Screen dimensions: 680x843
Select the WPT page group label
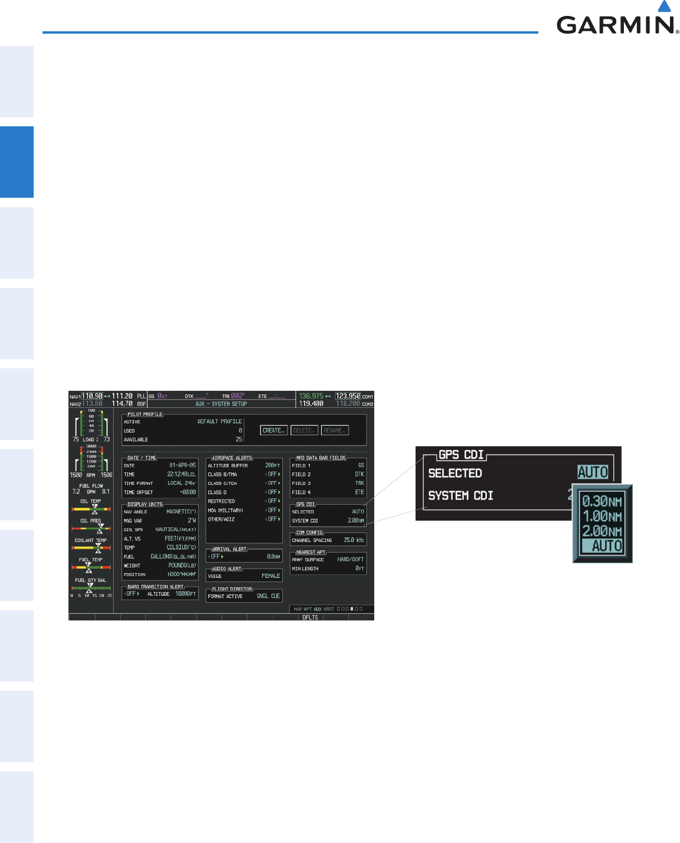click(308, 609)
